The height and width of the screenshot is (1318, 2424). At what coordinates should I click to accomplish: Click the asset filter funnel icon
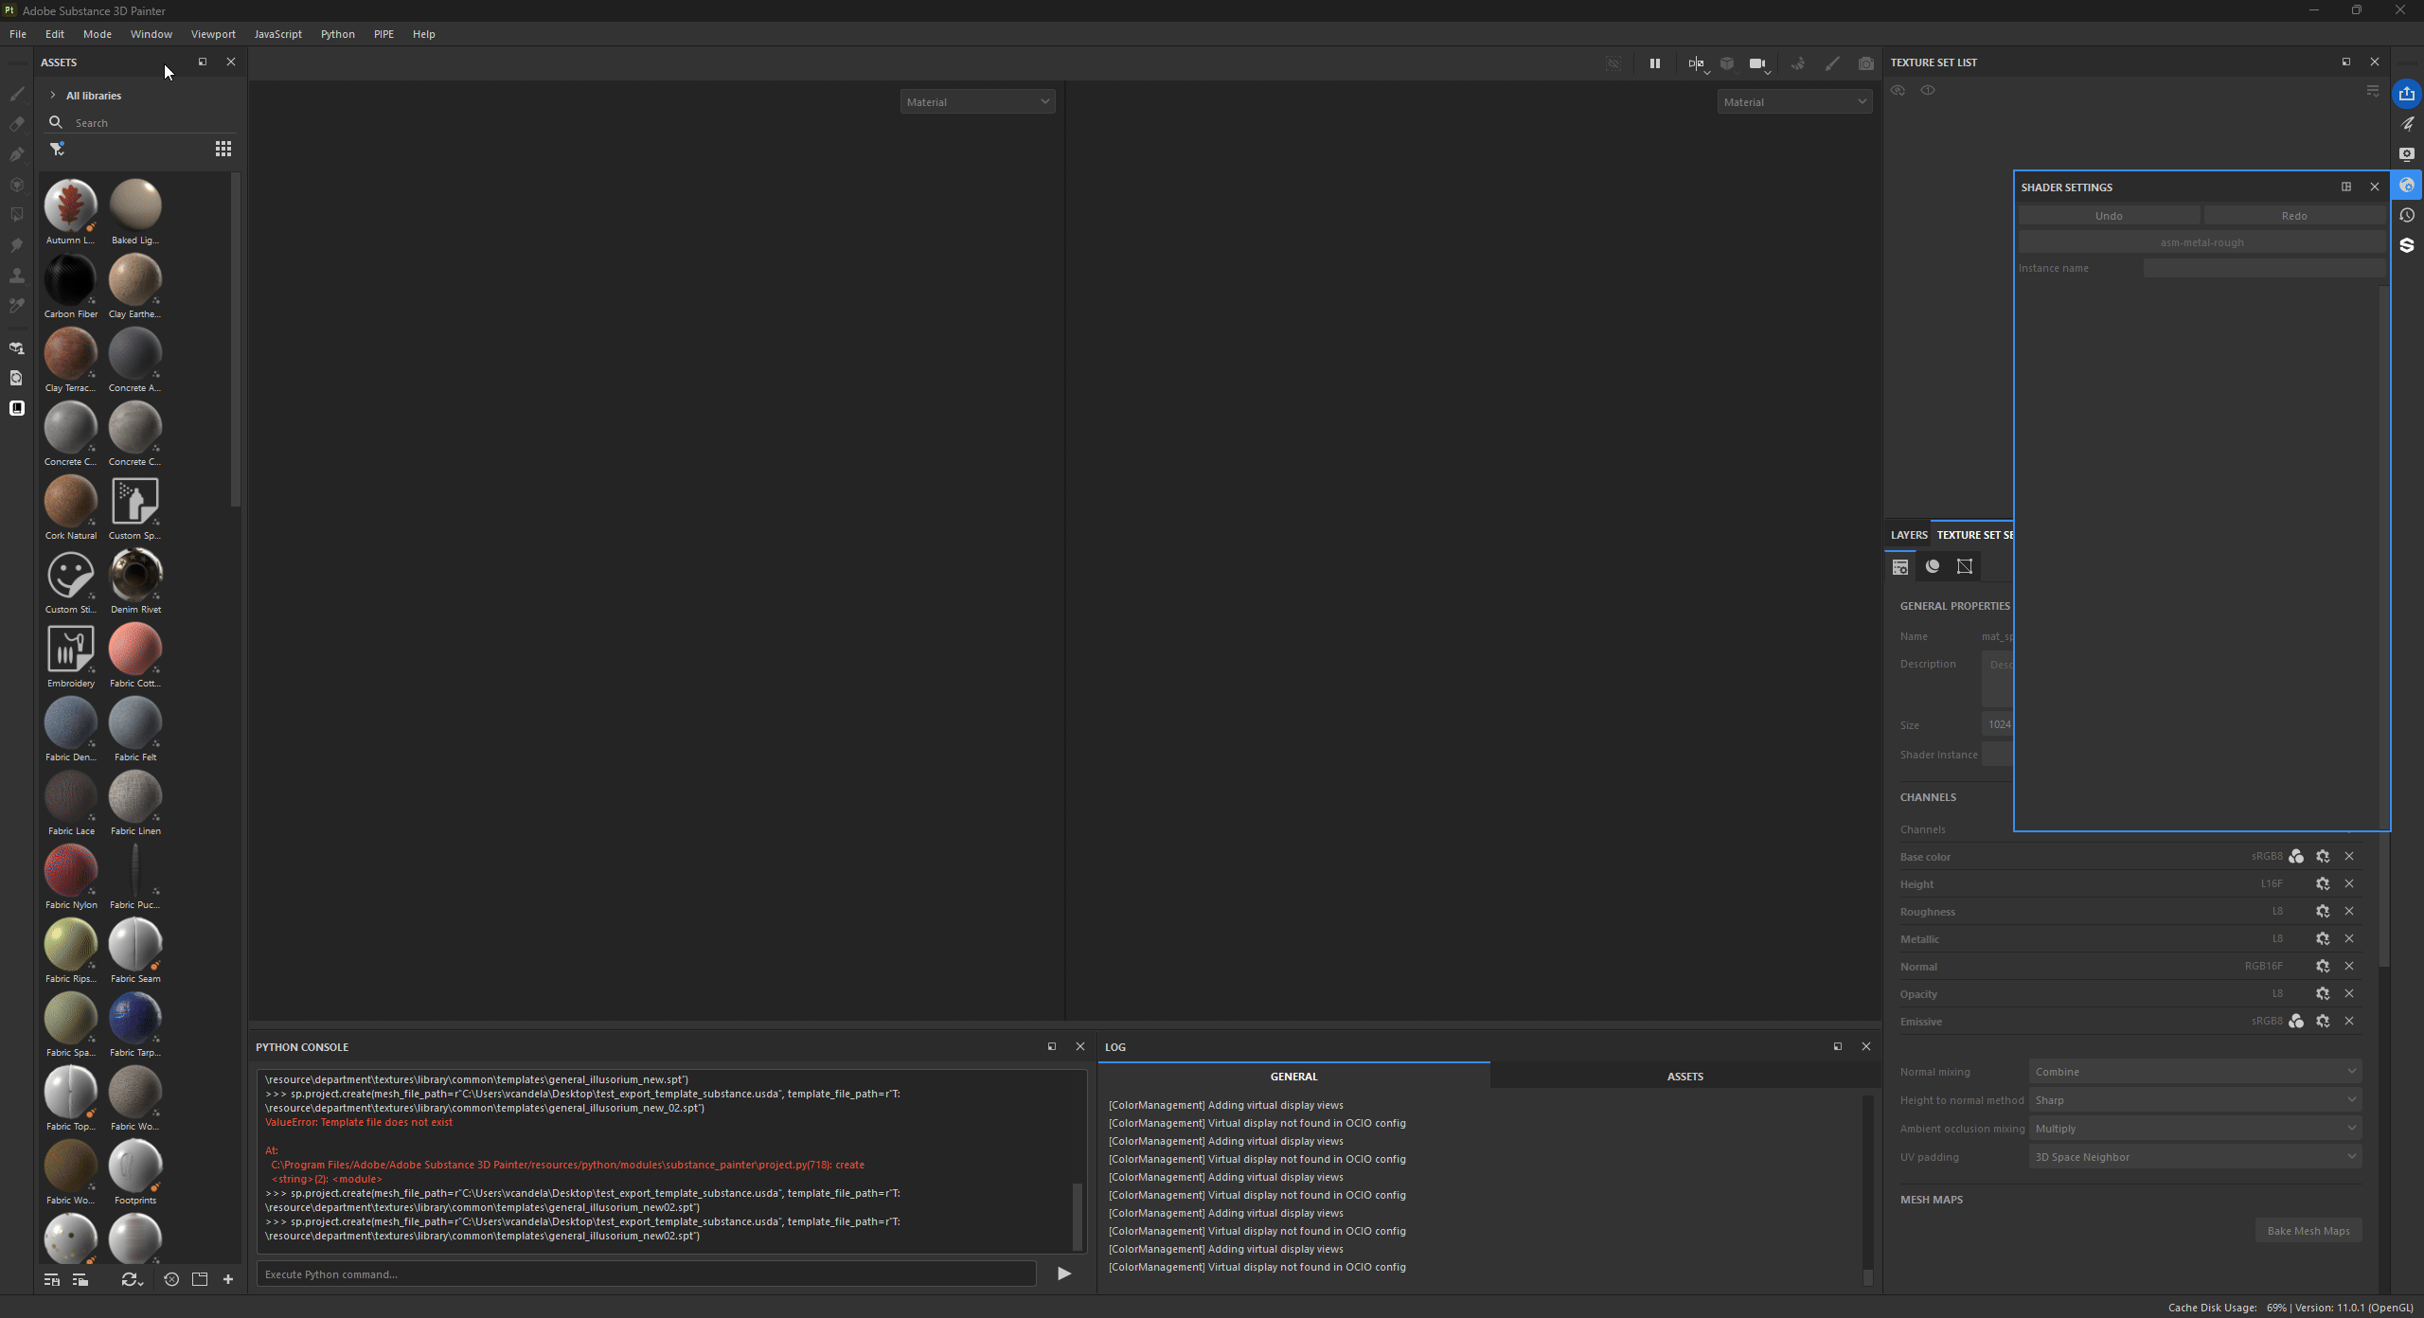click(x=57, y=149)
